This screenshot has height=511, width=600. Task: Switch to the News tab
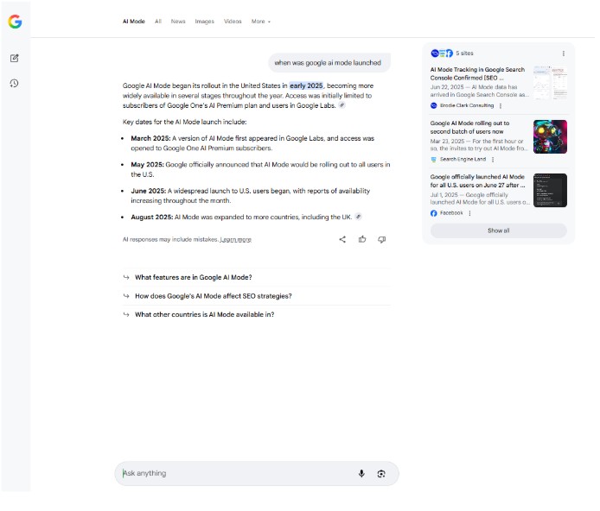(x=178, y=21)
